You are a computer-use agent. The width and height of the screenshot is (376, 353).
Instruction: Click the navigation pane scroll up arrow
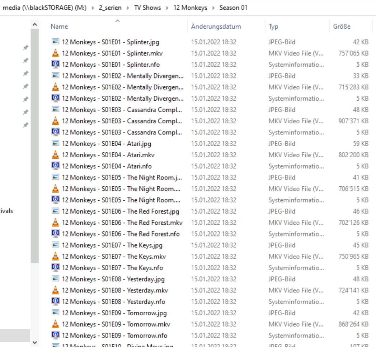point(34,24)
